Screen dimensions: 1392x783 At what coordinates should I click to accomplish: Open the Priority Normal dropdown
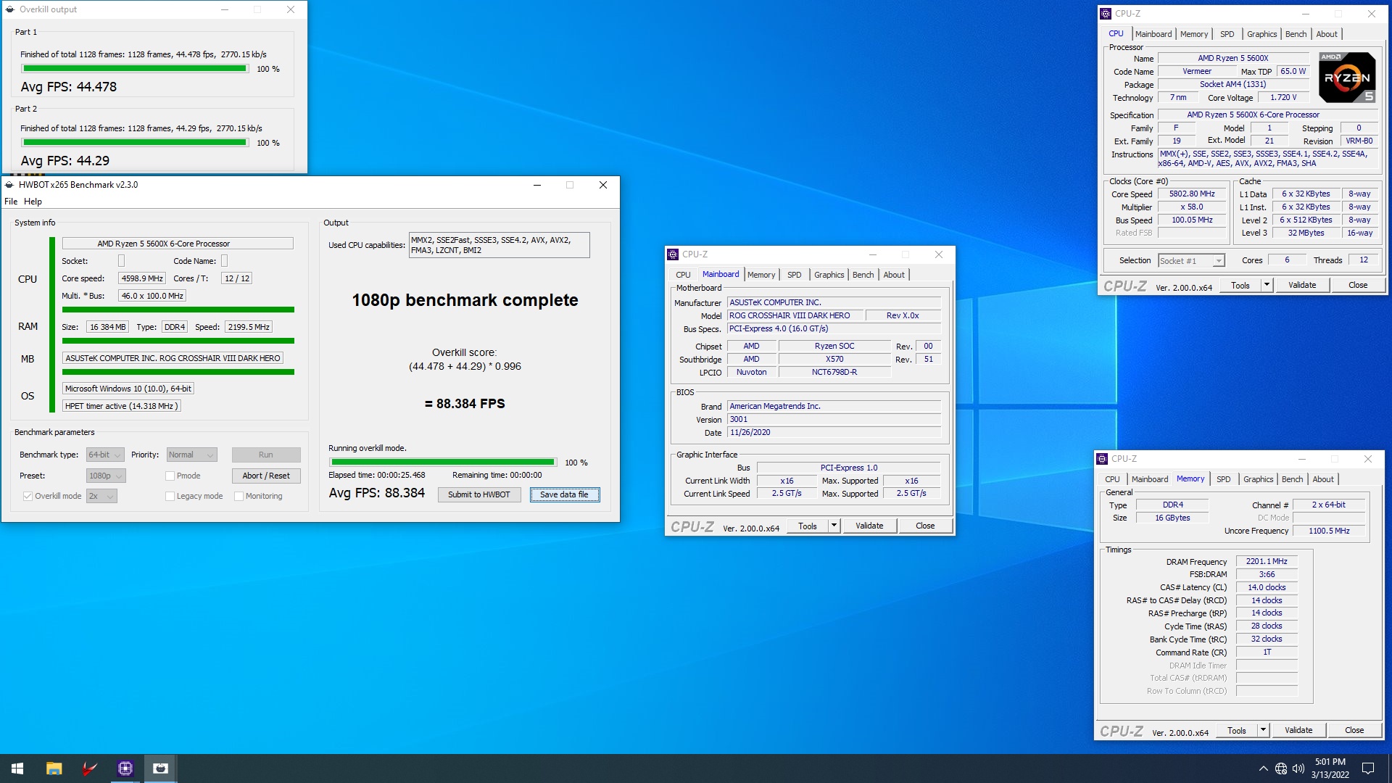tap(191, 455)
